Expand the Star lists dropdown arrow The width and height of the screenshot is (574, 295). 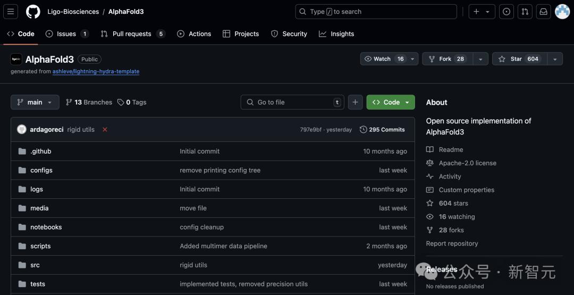pos(555,59)
